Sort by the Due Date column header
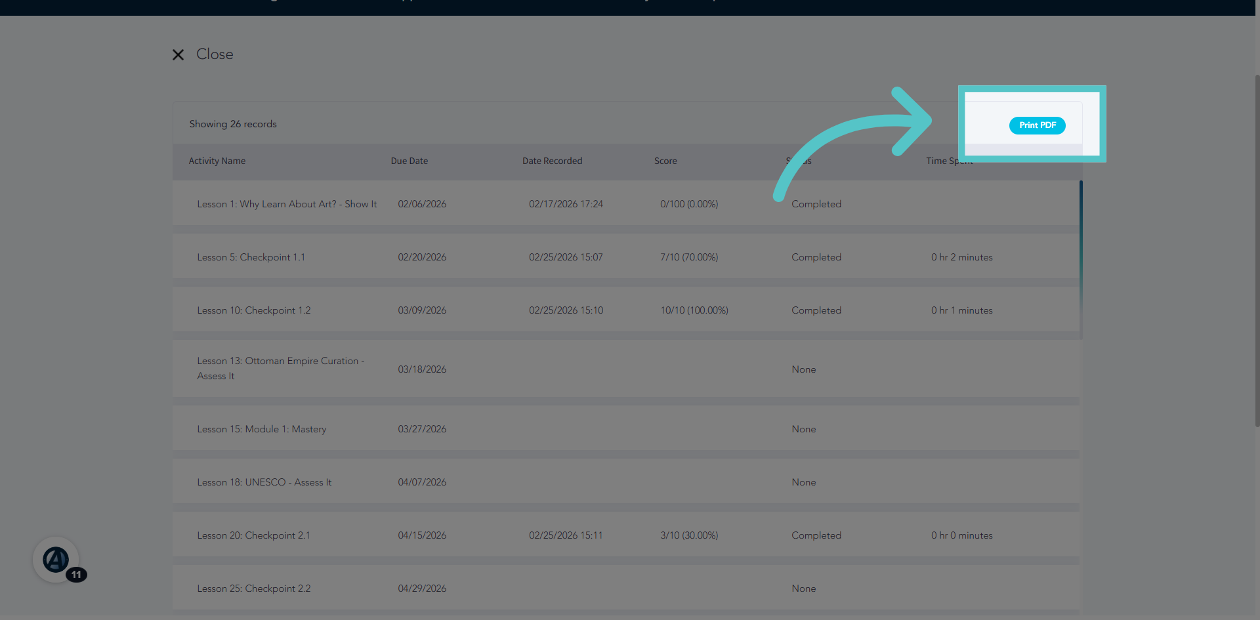 [x=409, y=161]
